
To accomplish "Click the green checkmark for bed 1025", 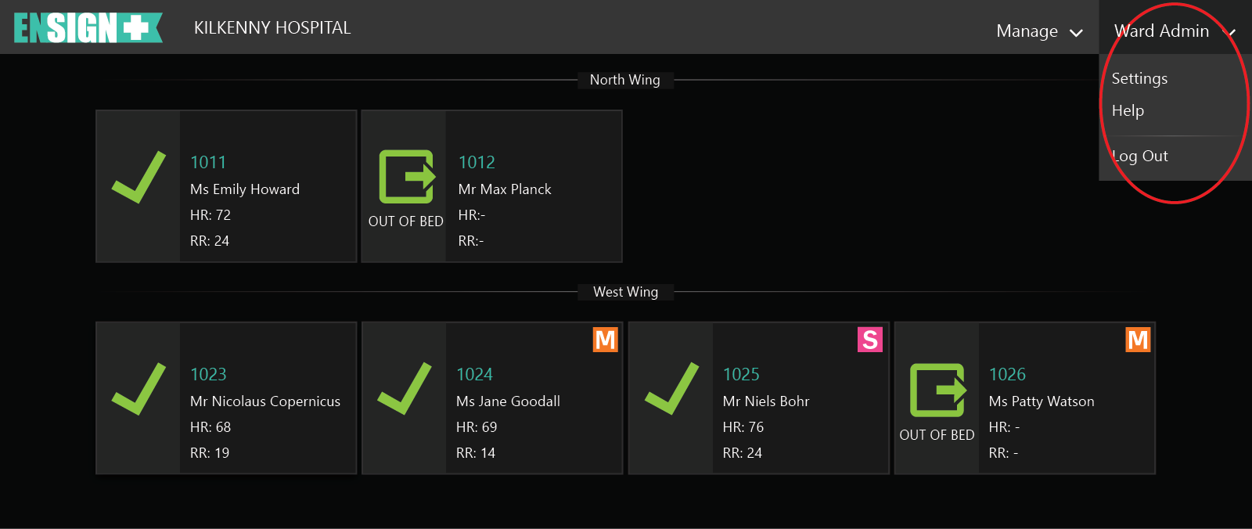I will pyautogui.click(x=671, y=389).
